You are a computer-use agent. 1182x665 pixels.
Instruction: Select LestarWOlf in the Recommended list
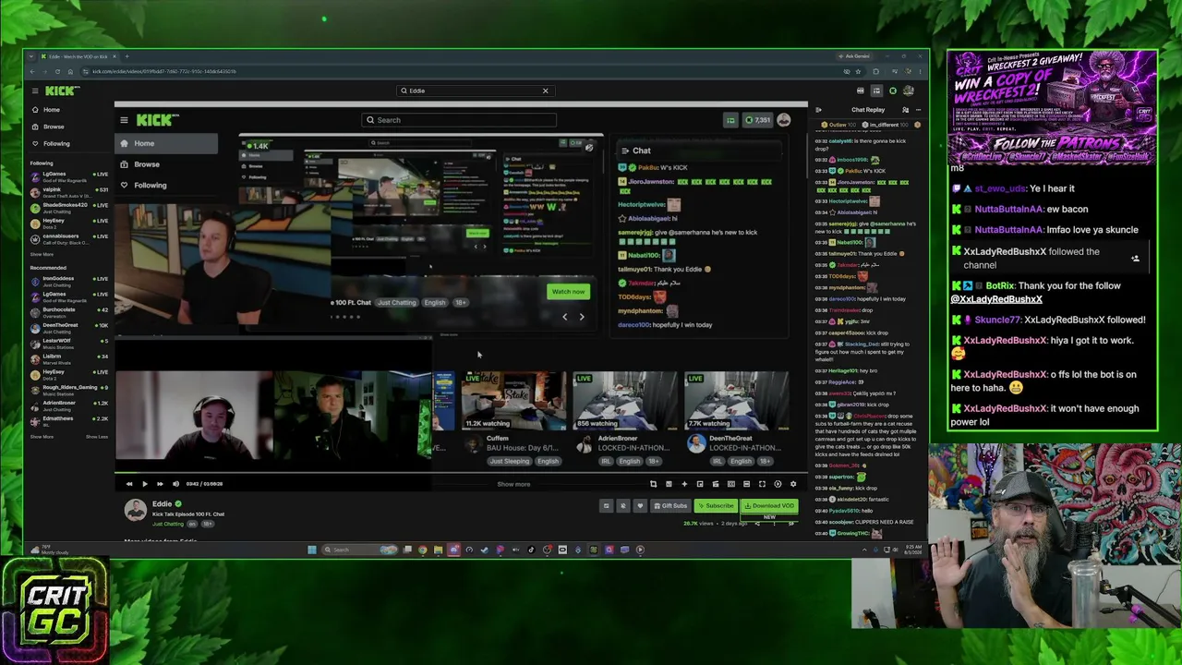(x=69, y=344)
